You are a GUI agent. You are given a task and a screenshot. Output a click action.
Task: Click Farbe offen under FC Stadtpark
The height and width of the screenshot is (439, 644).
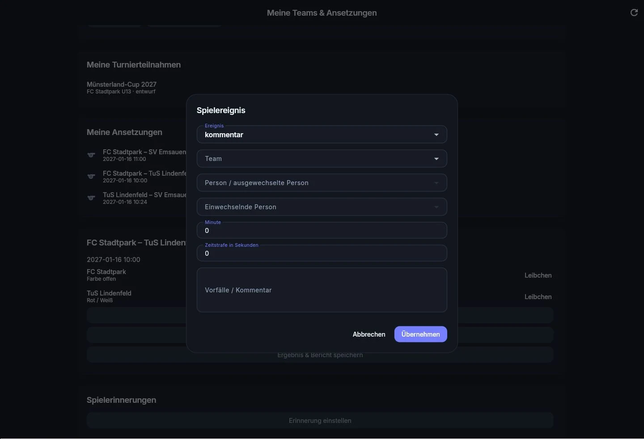pos(102,279)
